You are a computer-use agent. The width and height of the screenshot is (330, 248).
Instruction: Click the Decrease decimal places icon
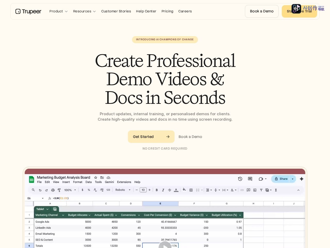[x=95, y=190]
